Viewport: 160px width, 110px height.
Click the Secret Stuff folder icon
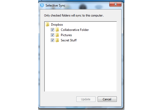pos(57,40)
